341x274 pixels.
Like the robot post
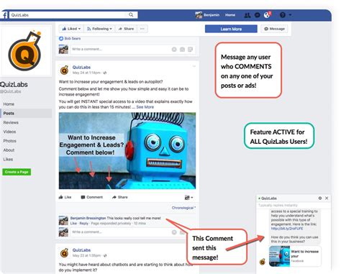click(65, 197)
